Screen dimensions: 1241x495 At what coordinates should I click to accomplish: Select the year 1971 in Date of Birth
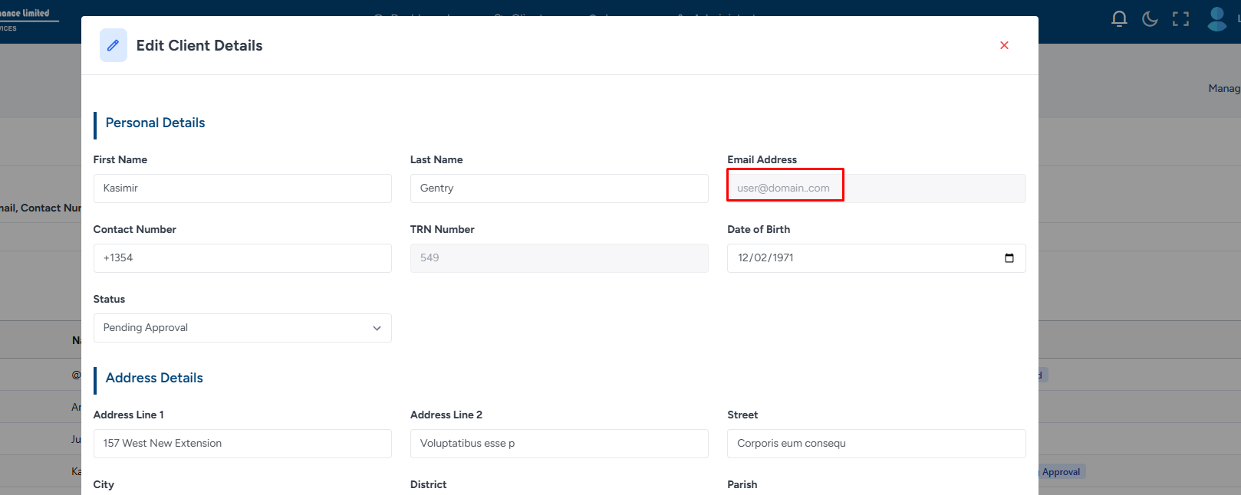783,258
